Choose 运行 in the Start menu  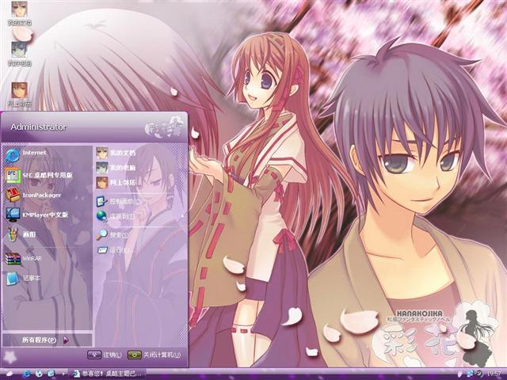pyautogui.click(x=115, y=249)
